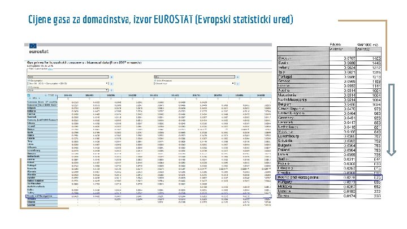Click North Macedonia in the right ranking table
This screenshot has width=407, height=229.
click(292, 100)
